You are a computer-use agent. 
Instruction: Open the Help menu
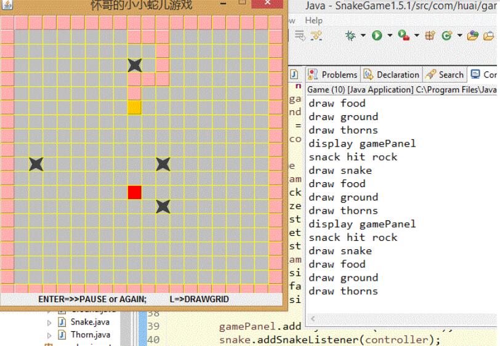(313, 20)
